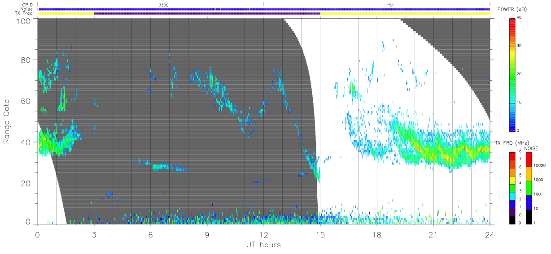Select the "9" tick on UT hours axis
This screenshot has width=551, height=254.
[207, 234]
